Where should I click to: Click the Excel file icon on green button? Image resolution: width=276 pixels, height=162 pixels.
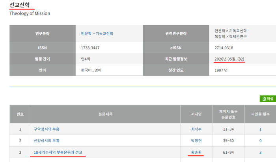264,99
